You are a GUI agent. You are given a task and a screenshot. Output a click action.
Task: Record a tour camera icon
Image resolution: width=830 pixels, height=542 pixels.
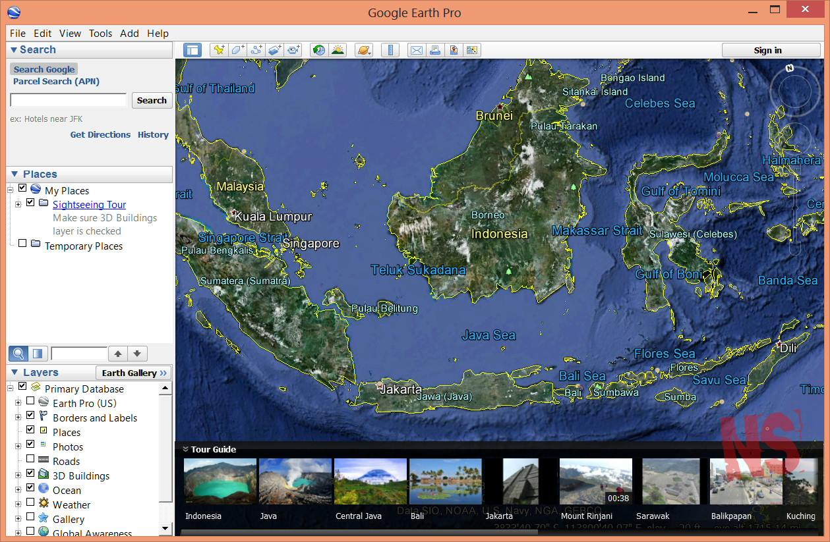294,50
